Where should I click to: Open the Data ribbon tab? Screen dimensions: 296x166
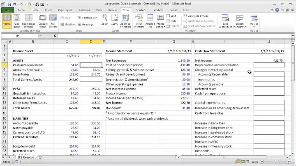(99, 10)
